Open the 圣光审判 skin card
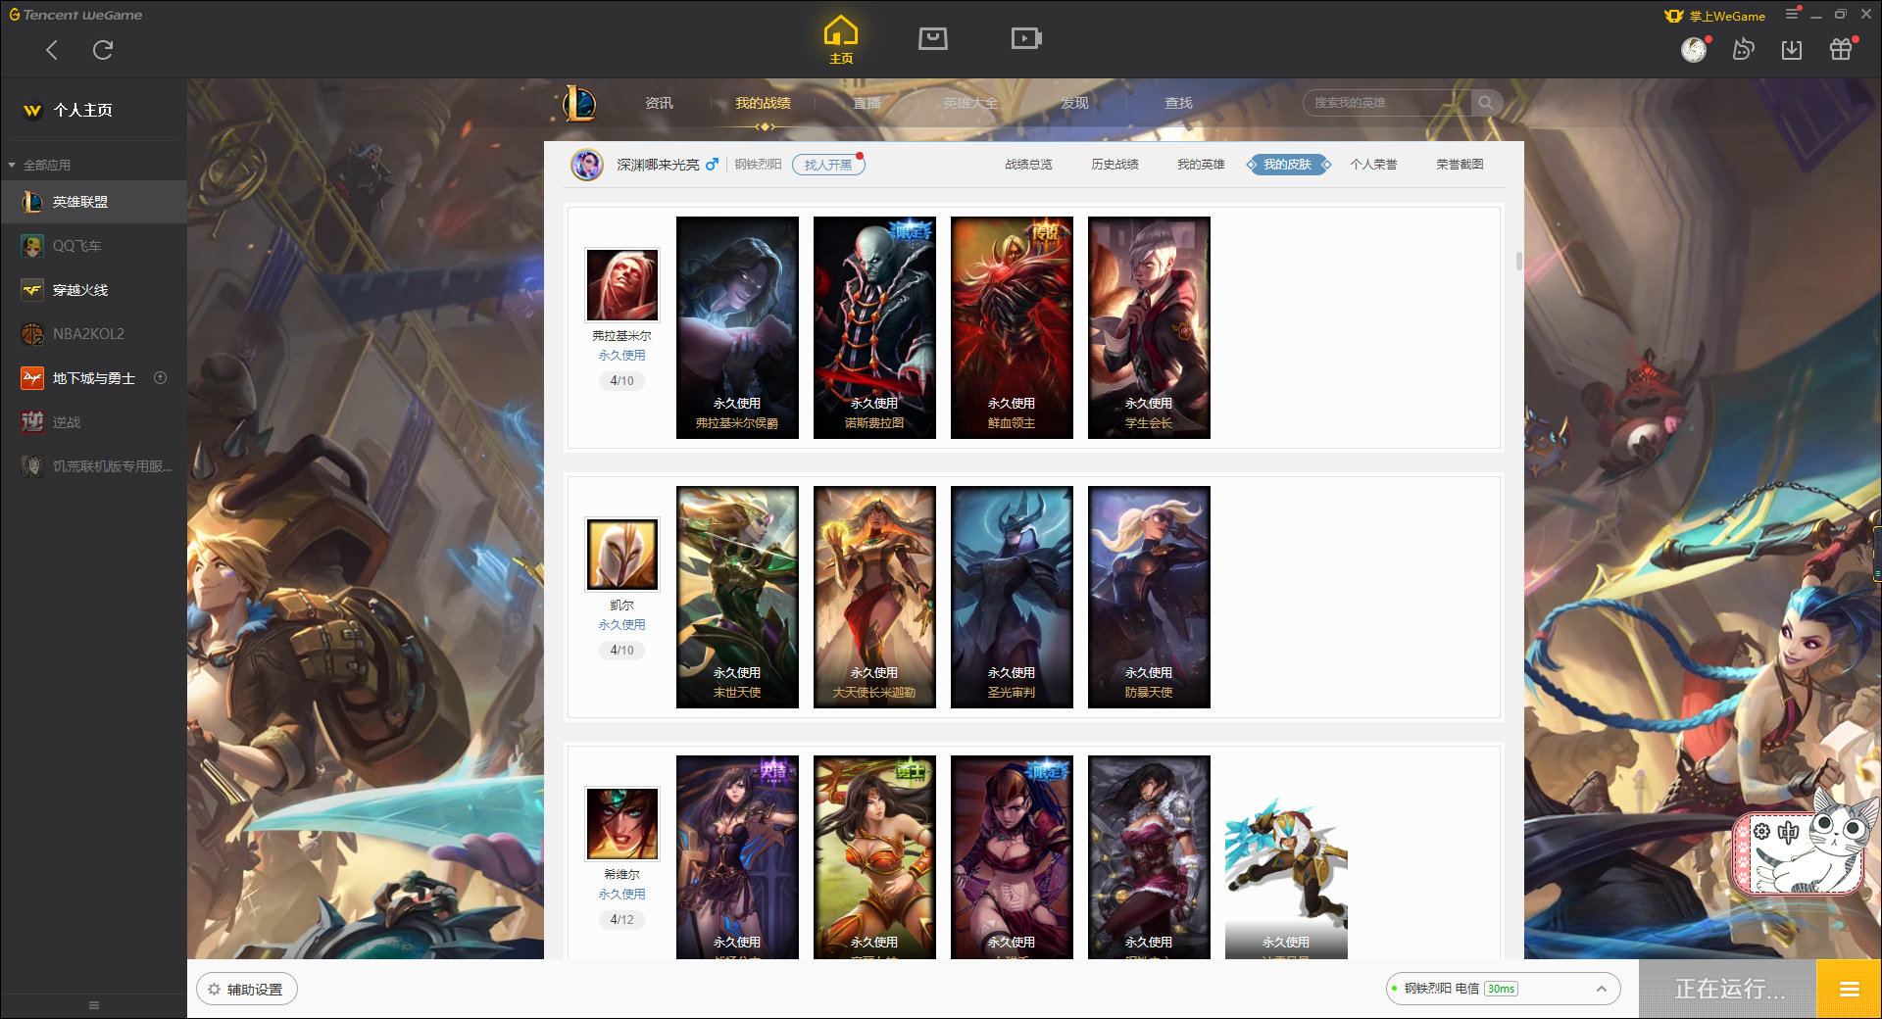 tap(1012, 597)
